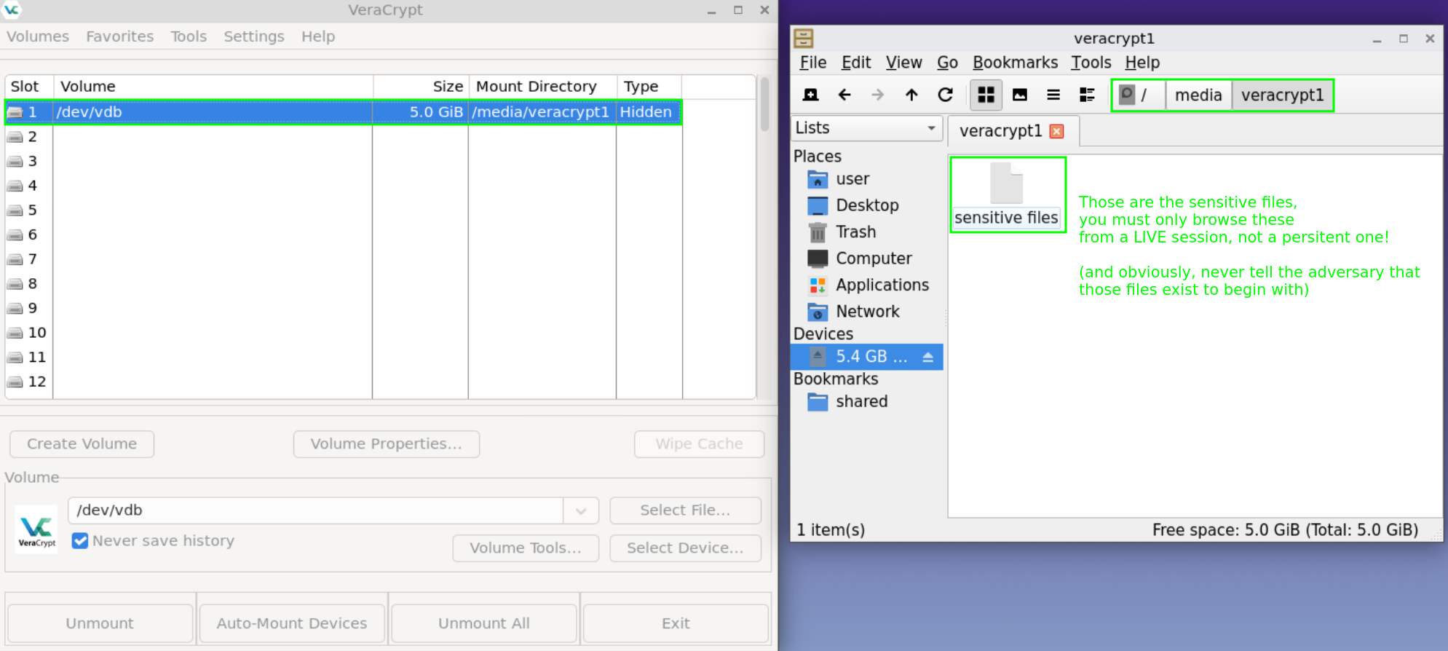The width and height of the screenshot is (1448, 651).
Task: Open VeraCrypt Volumes menu
Action: click(x=38, y=36)
